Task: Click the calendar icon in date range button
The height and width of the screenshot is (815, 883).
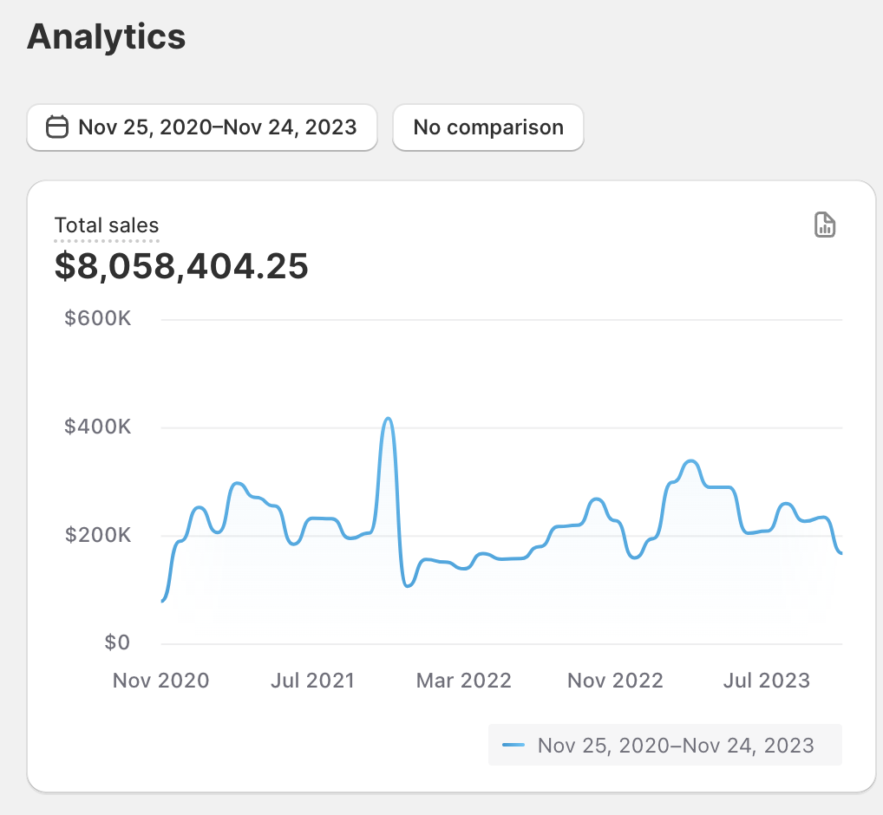Action: click(57, 127)
